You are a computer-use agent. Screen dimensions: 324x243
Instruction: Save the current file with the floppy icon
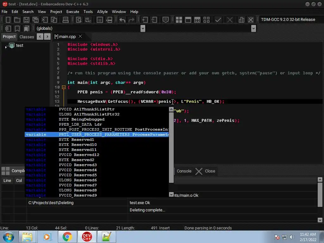coord(26,20)
